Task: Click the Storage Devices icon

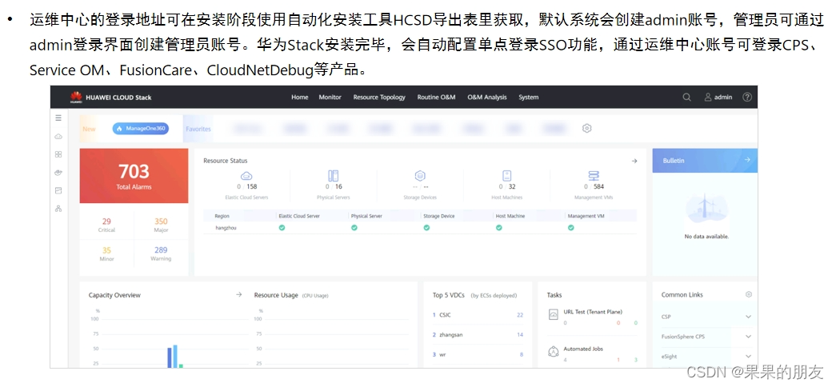Action: [x=420, y=176]
